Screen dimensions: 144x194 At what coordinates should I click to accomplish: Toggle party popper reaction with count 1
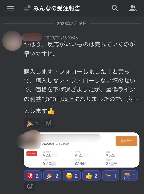pos(32,123)
